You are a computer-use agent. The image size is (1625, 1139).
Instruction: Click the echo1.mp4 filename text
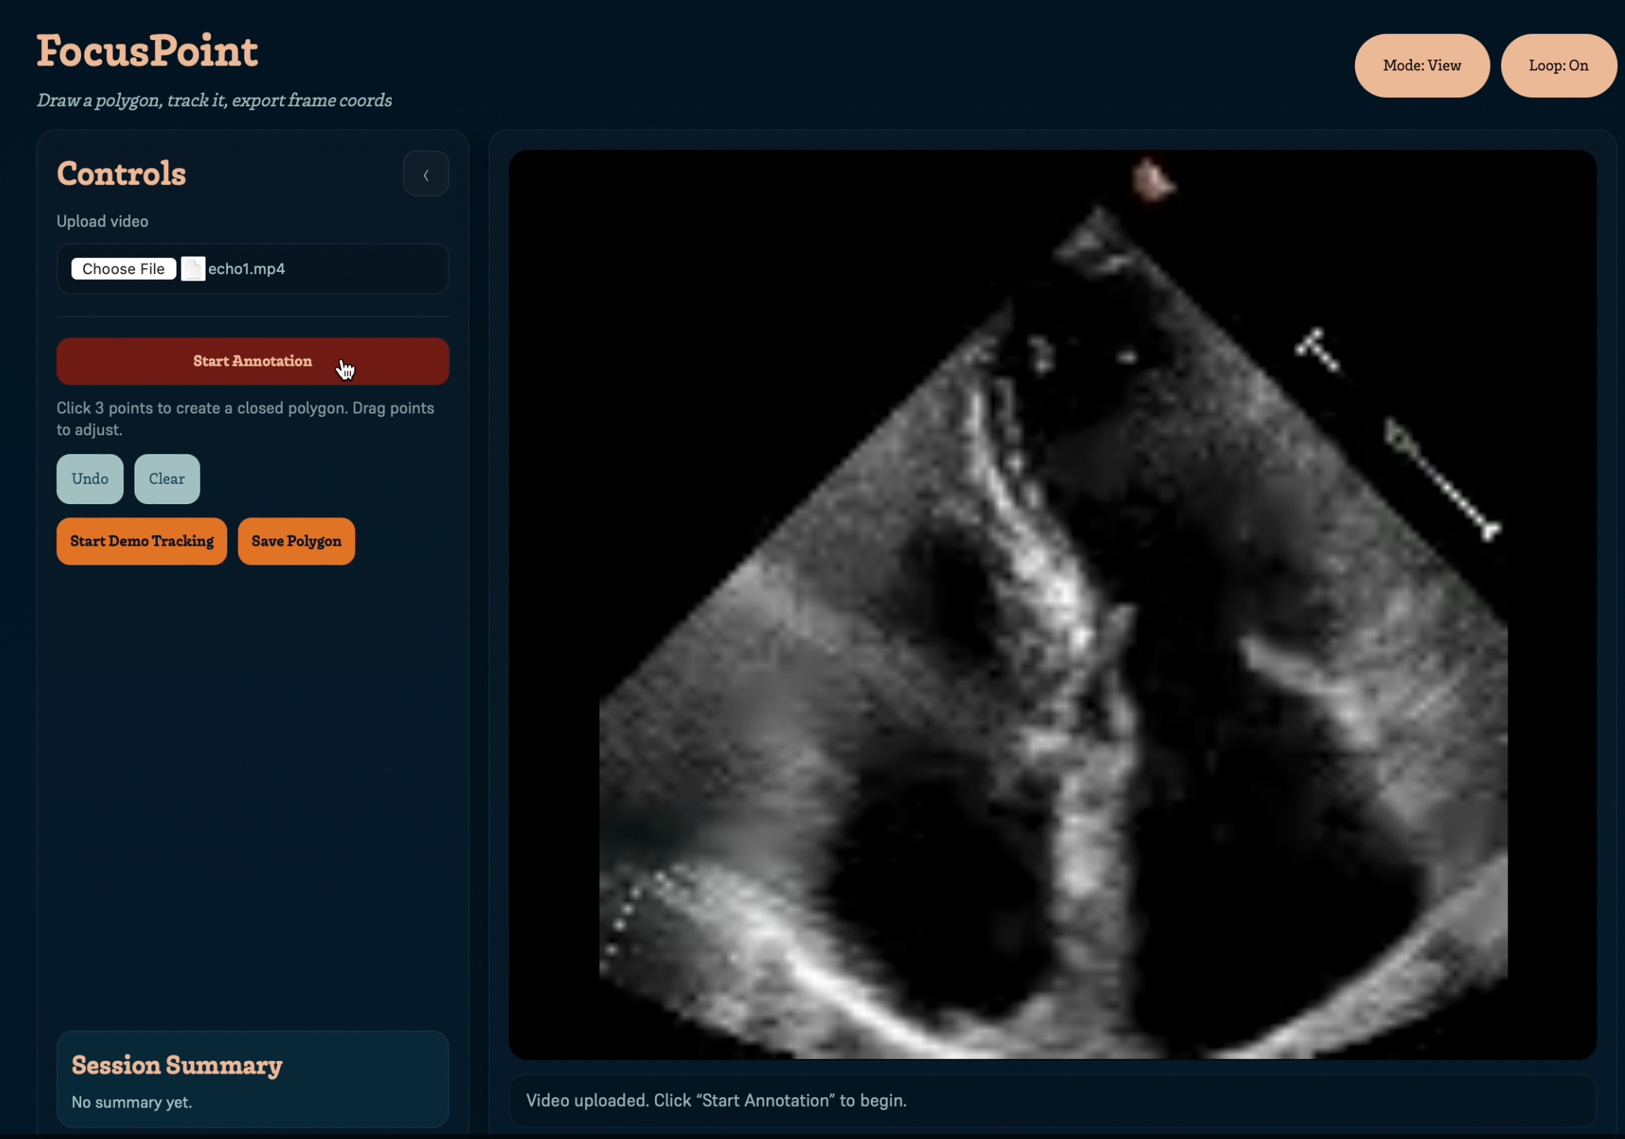point(246,269)
